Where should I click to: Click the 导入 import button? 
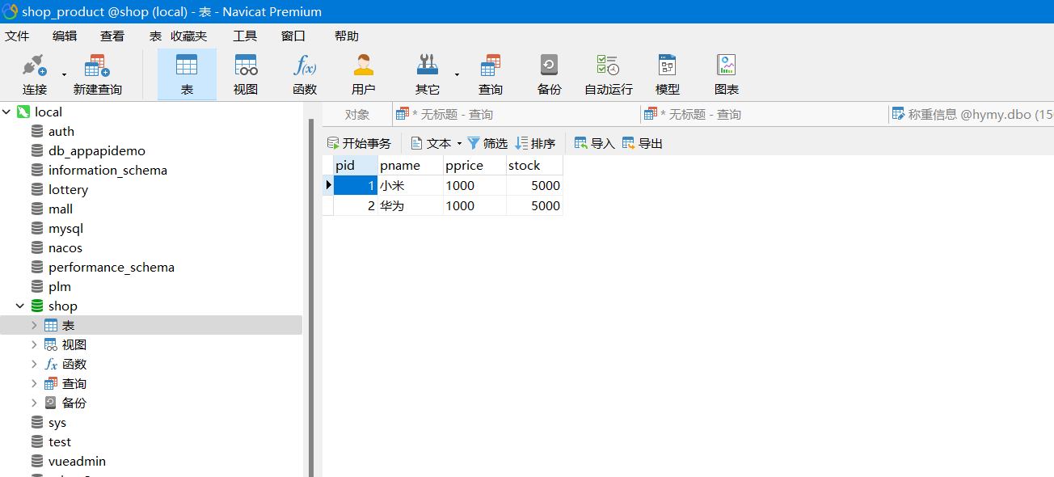[x=595, y=143]
